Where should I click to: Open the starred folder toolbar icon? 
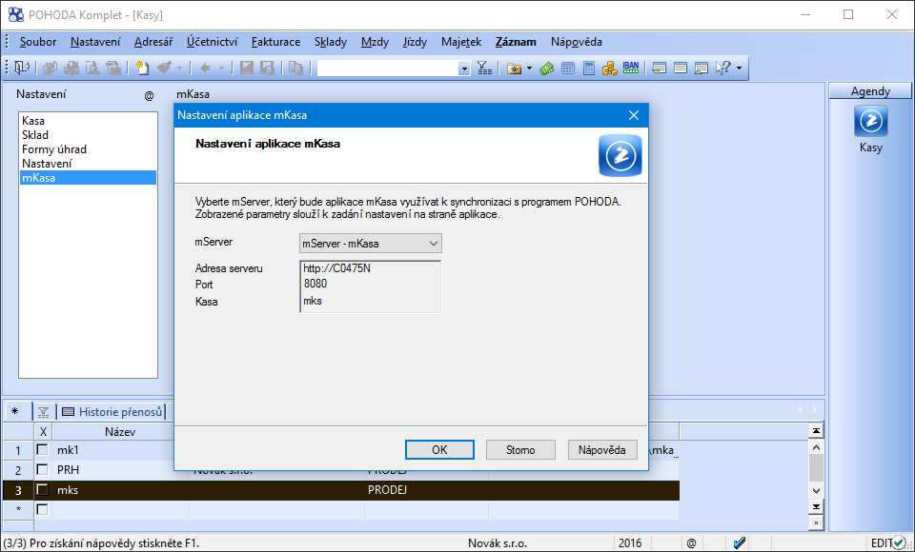[514, 69]
